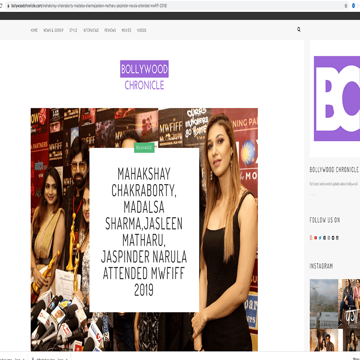The width and height of the screenshot is (360, 360).
Task: Open the Interviews menu item
Action: (91, 30)
